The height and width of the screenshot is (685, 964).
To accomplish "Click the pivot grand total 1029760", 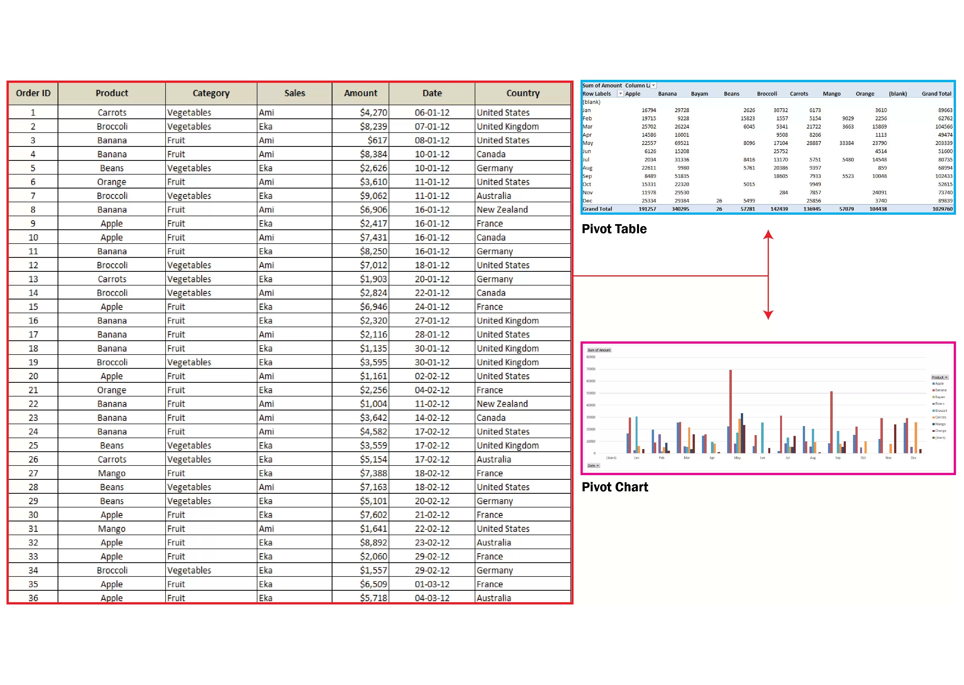I will (942, 209).
